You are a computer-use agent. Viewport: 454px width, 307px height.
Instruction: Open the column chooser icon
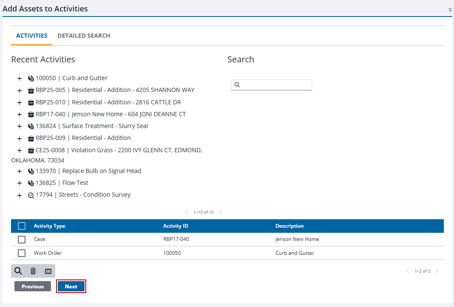coord(48,271)
